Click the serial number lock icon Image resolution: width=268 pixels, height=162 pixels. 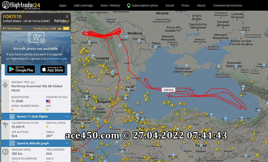pyautogui.click(x=13, y=110)
